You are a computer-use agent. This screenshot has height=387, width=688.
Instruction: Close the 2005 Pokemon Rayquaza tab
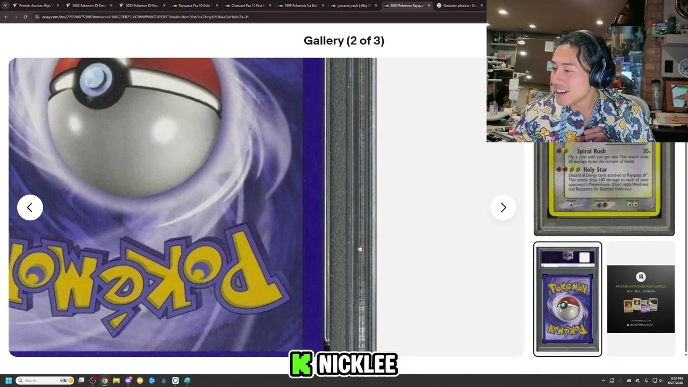[429, 5]
